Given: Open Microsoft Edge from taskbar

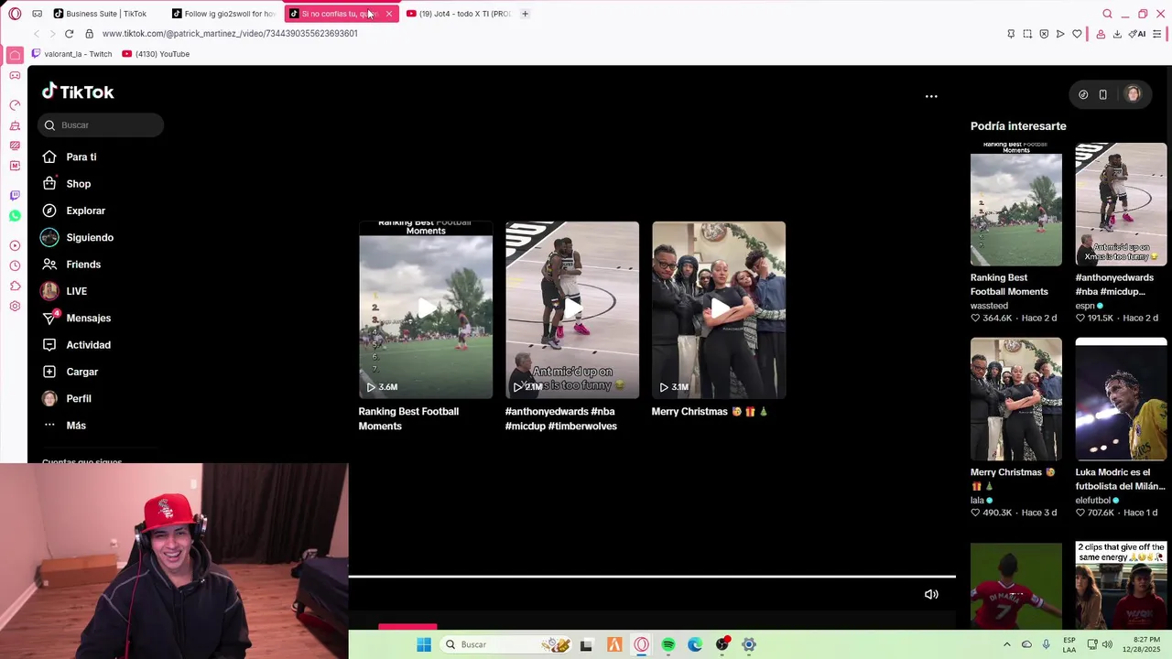Looking at the screenshot, I should pos(695,644).
